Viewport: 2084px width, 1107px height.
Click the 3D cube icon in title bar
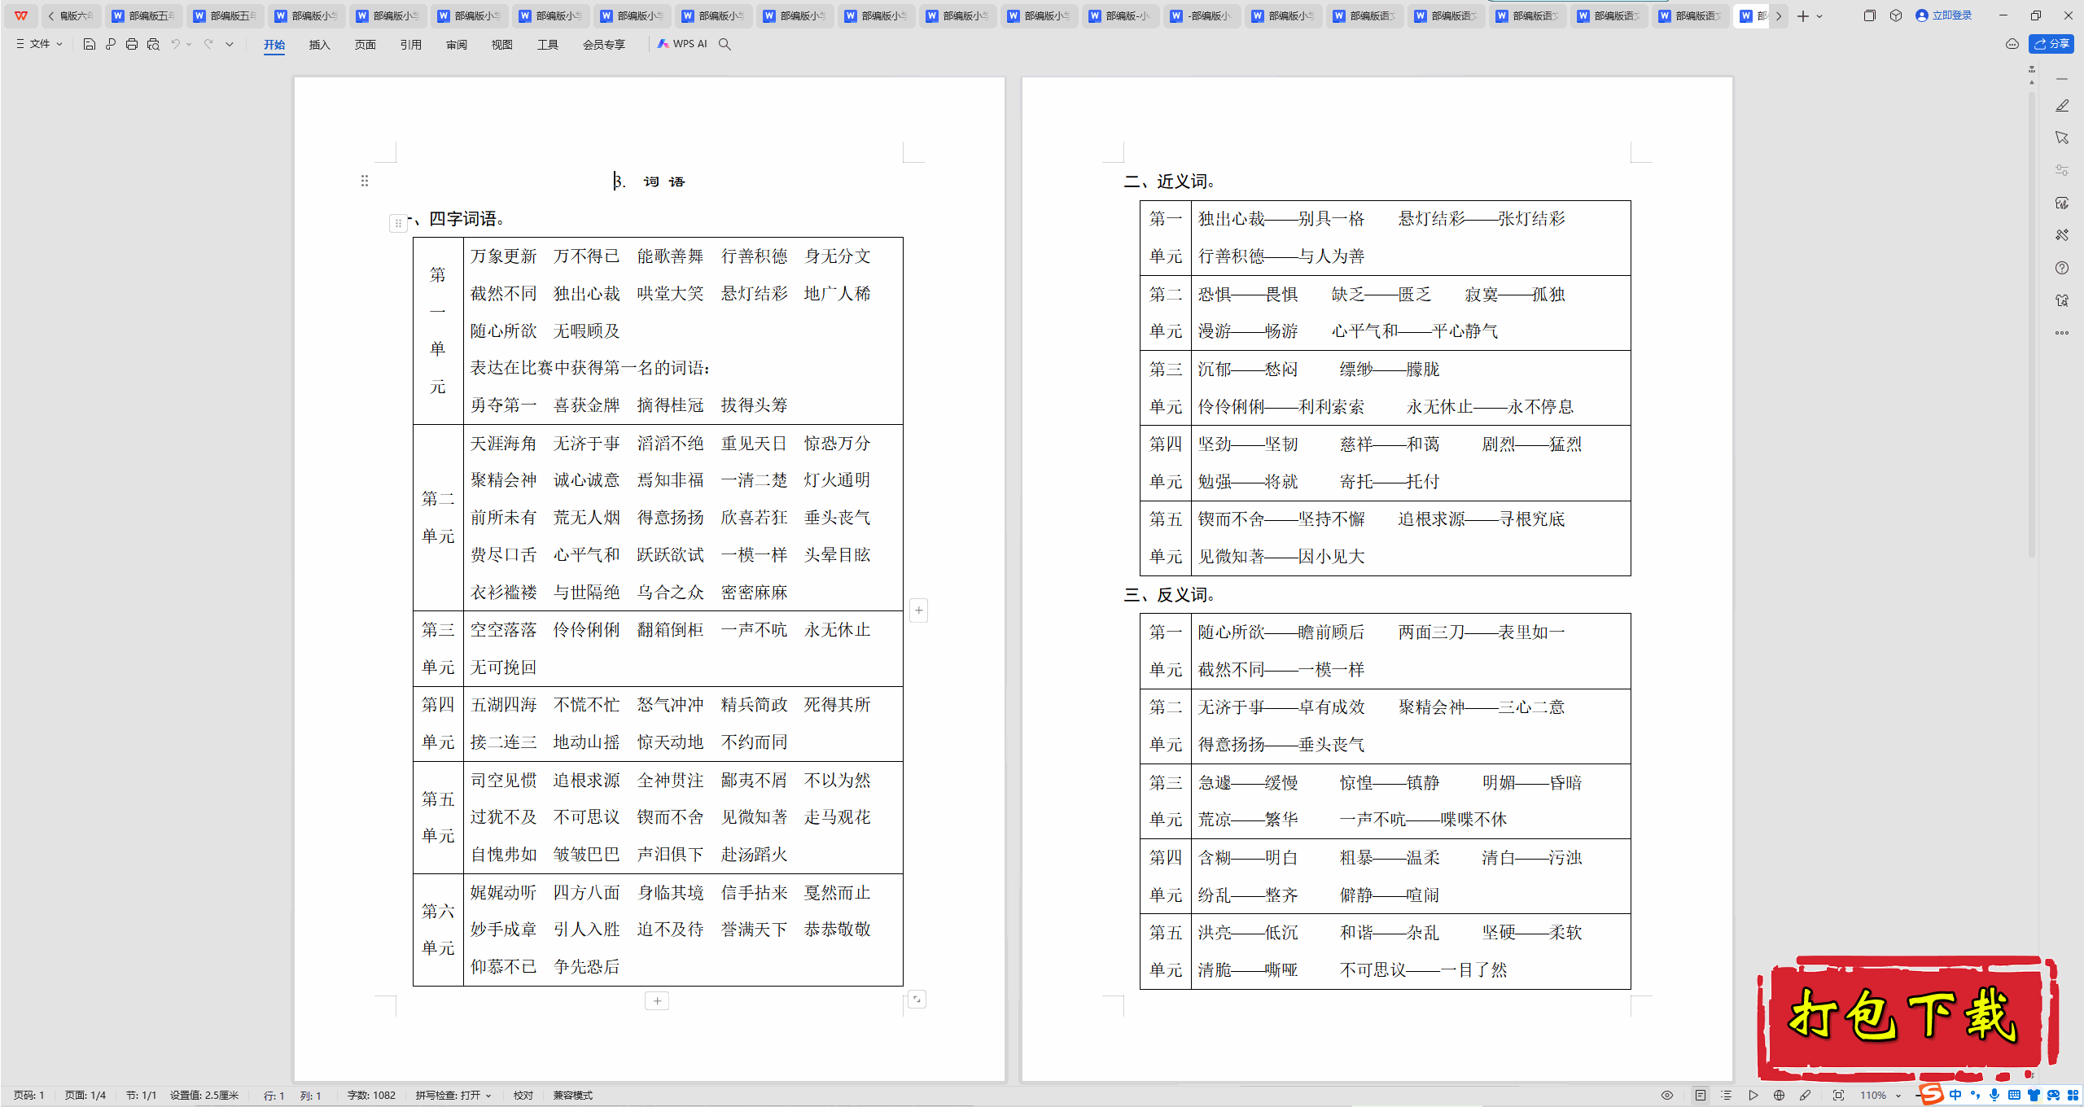tap(1896, 15)
